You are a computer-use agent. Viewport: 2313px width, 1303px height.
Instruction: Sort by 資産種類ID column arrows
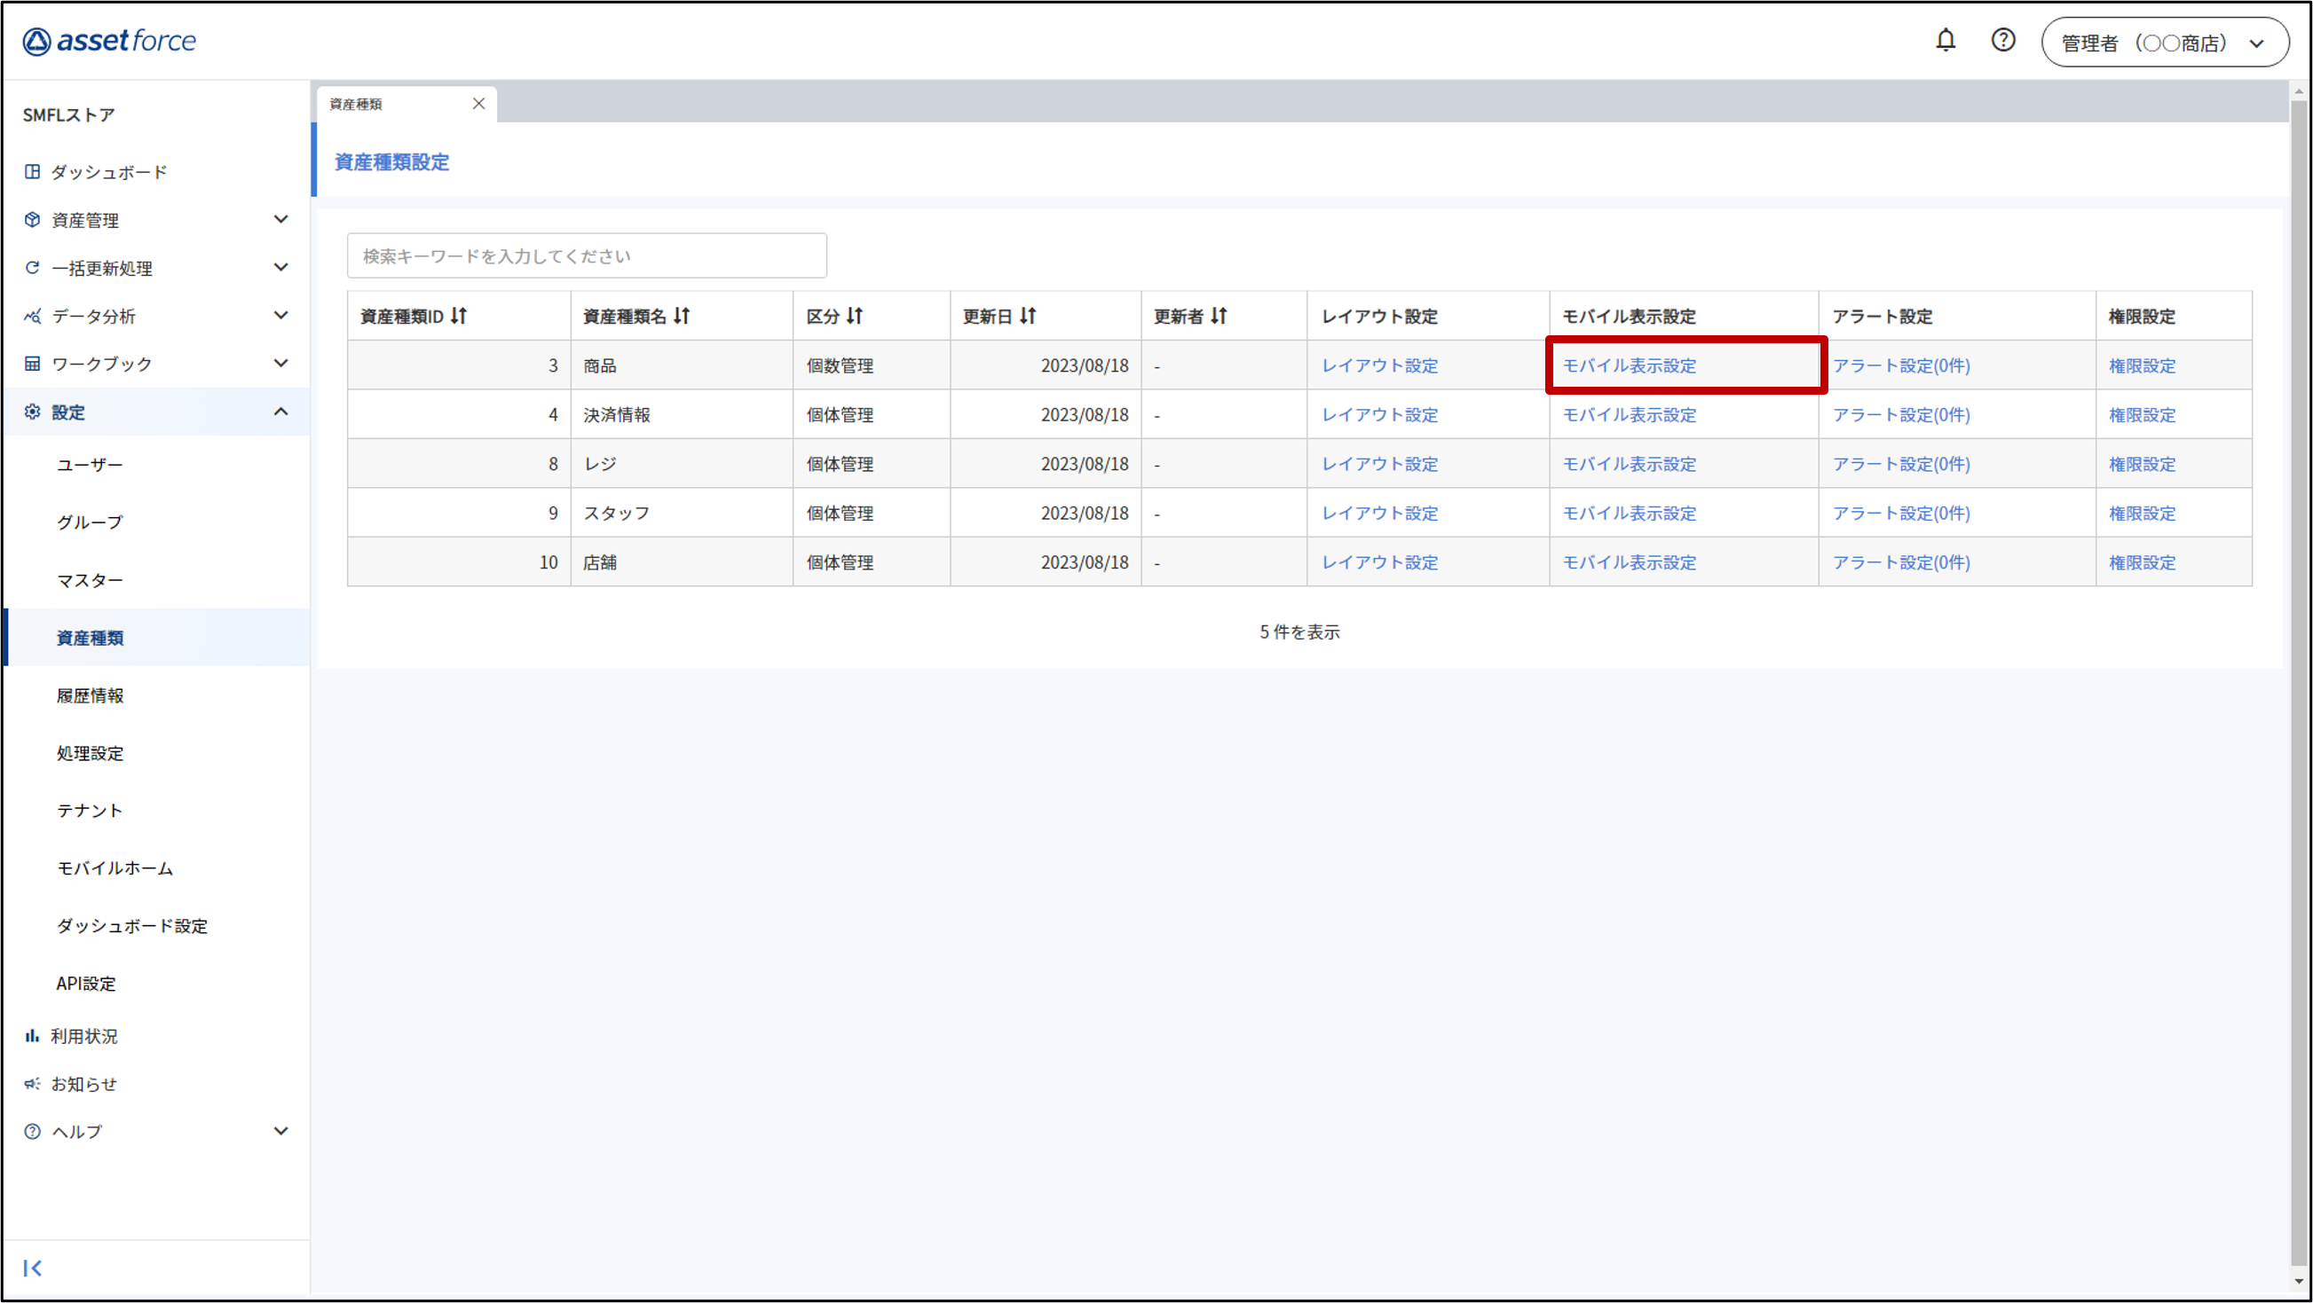tap(459, 316)
